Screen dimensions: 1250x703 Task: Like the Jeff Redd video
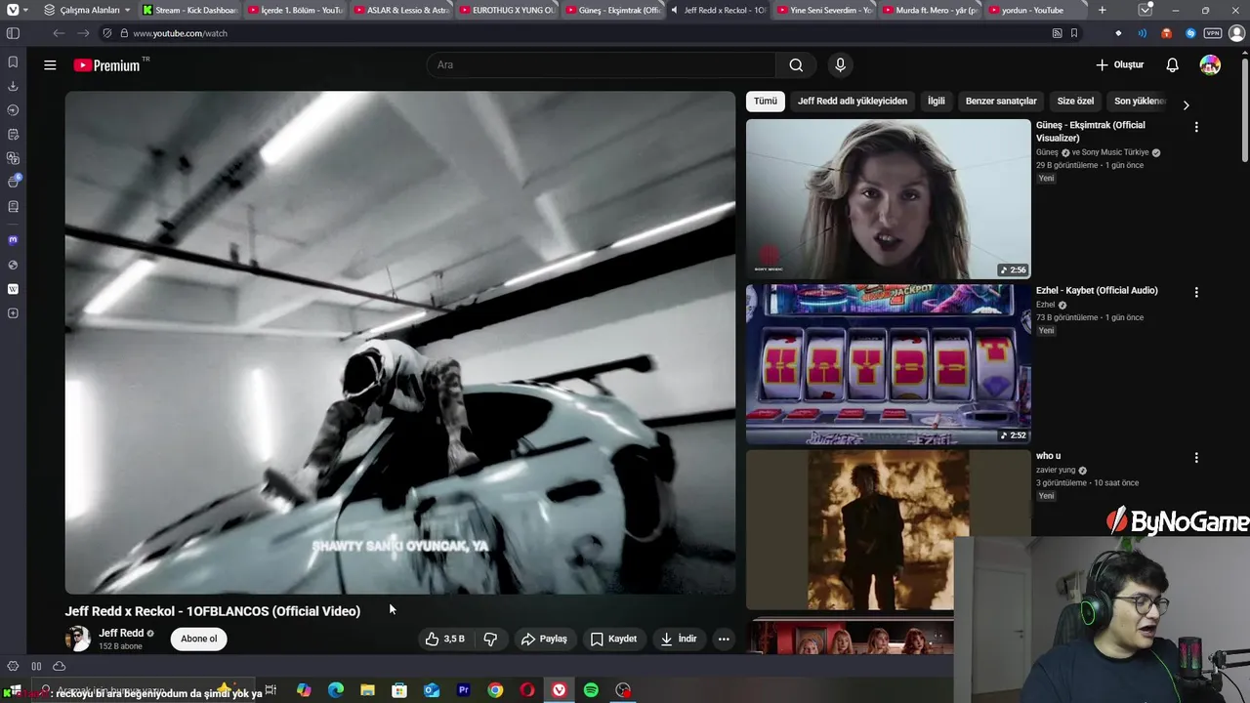click(444, 639)
